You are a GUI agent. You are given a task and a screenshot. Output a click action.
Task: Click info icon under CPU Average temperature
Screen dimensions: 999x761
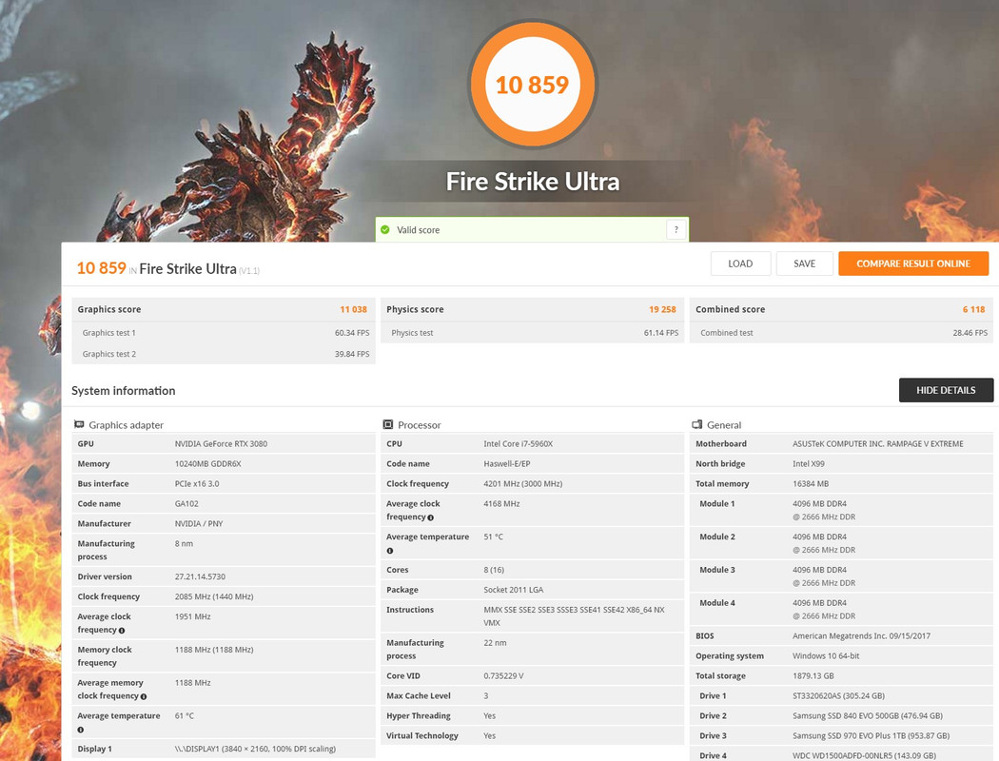click(x=390, y=551)
